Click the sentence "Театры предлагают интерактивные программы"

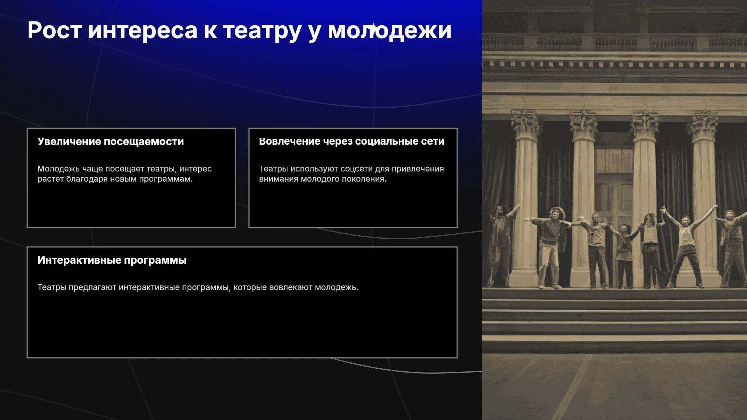point(133,287)
